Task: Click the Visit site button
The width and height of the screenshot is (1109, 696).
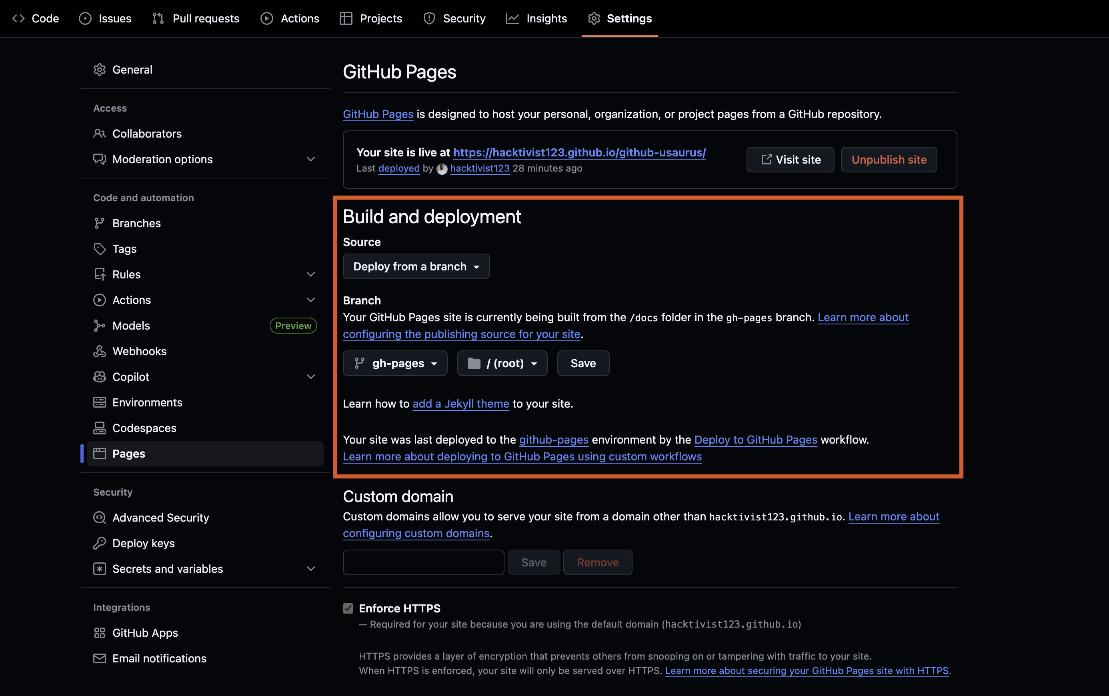Action: (790, 160)
